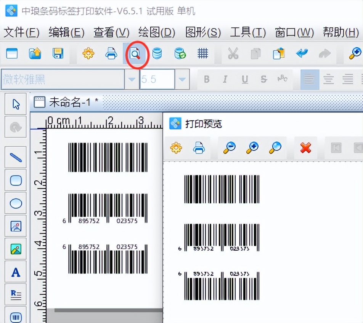Select canvas barcode with digits above bars
The width and height of the screenshot is (363, 323).
105,259
